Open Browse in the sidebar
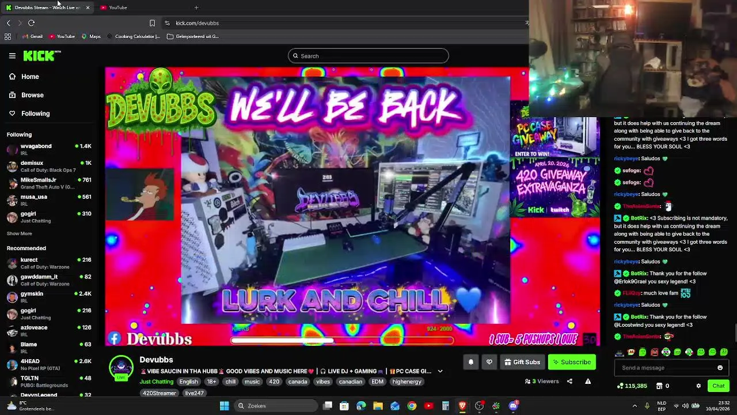This screenshot has width=737, height=415. tap(32, 95)
